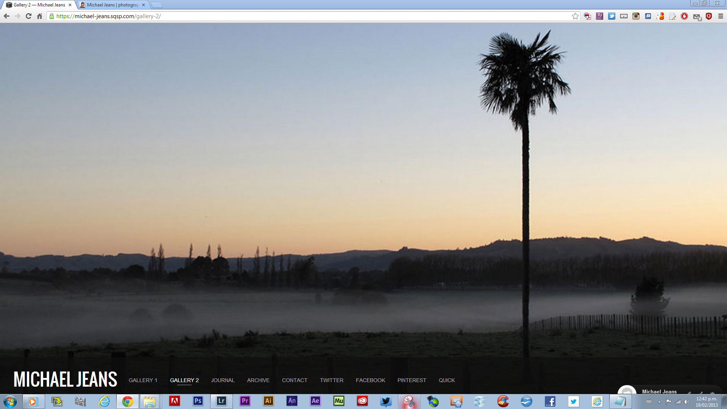Follow the Pinterest link
The width and height of the screenshot is (727, 409).
(x=412, y=380)
